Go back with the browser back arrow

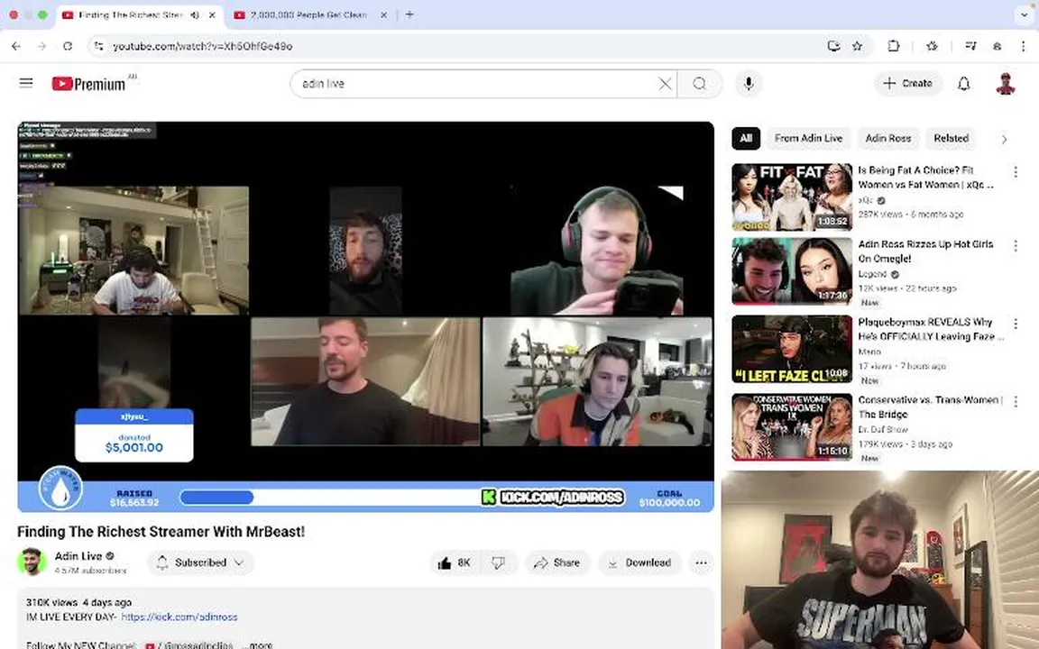tap(16, 46)
